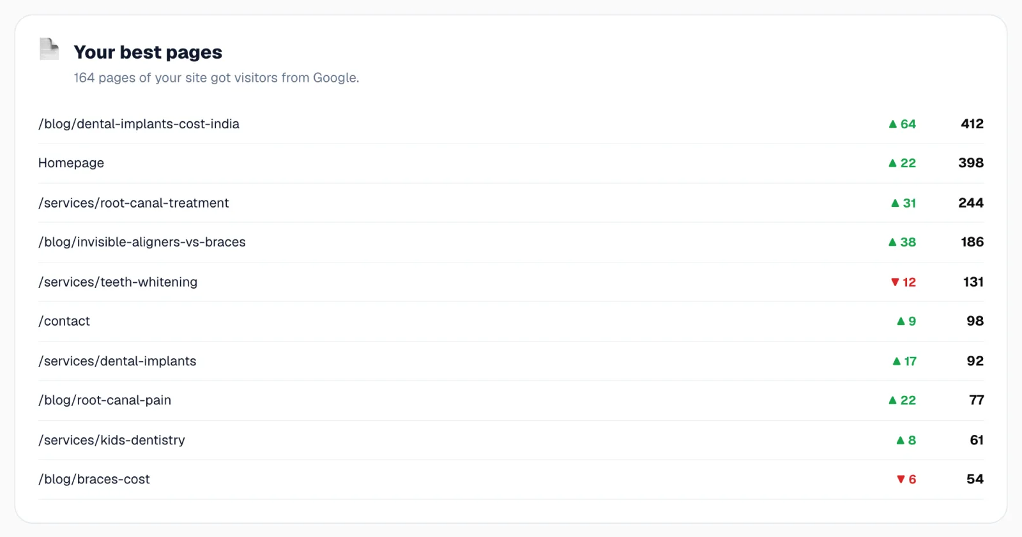Image resolution: width=1022 pixels, height=537 pixels.
Task: Select the /blog/braces-cost row text
Action: coord(94,480)
